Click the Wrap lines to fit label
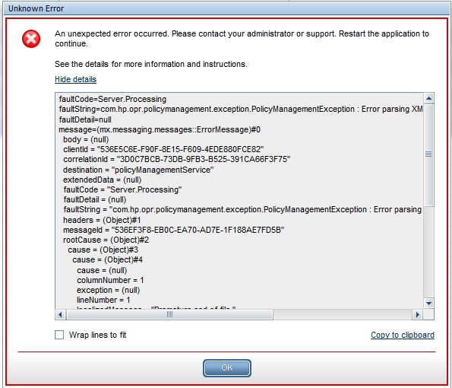The width and height of the screenshot is (452, 388). (97, 335)
